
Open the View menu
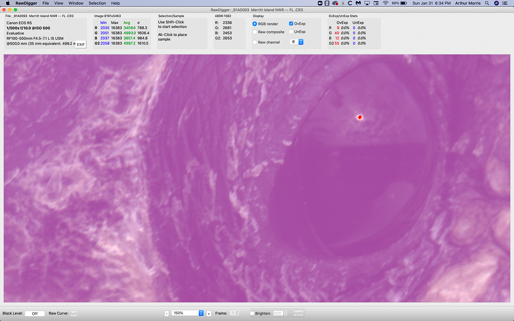(x=59, y=3)
